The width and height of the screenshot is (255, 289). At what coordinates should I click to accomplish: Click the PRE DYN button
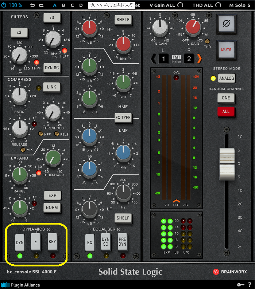[123, 241]
